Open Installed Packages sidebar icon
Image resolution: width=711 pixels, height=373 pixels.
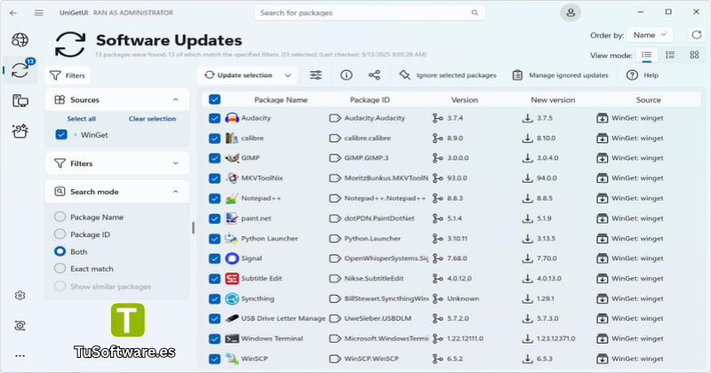click(20, 100)
